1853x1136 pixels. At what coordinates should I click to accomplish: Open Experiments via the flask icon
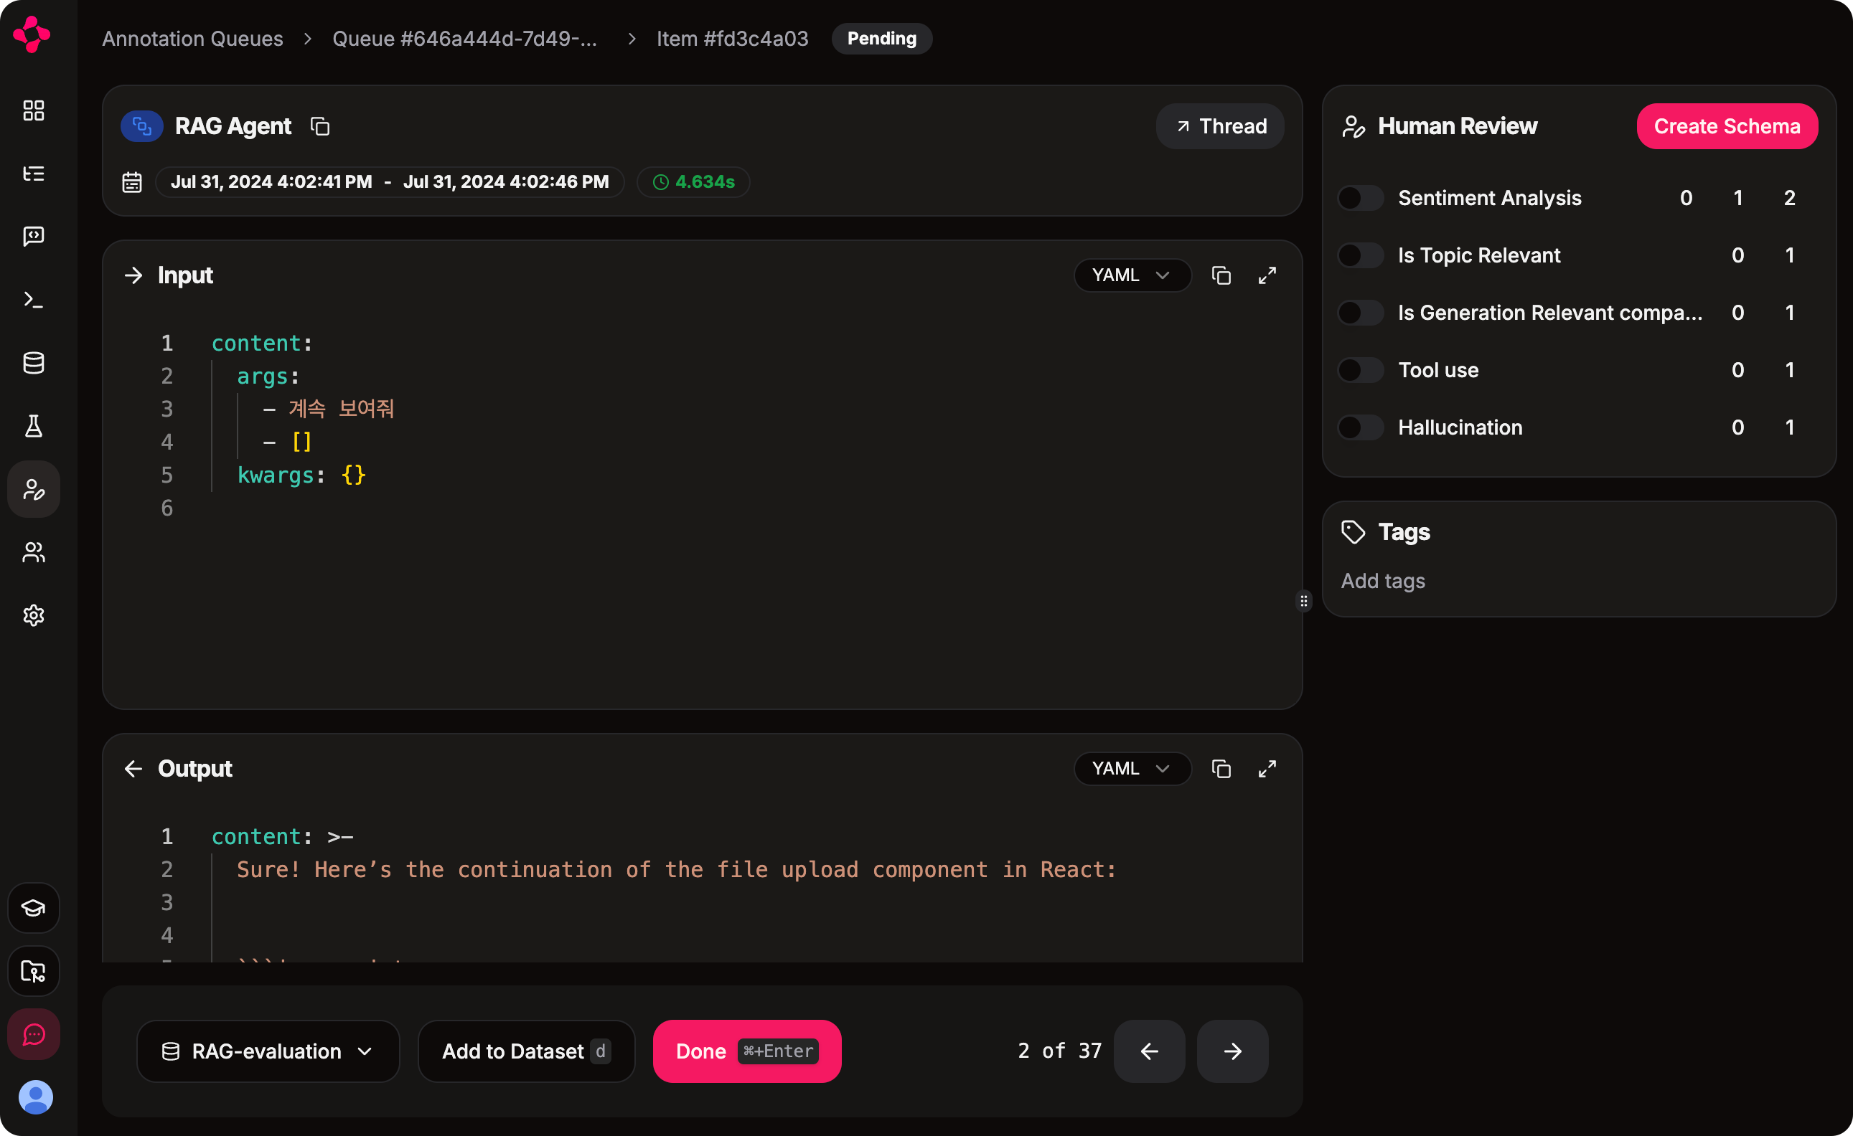pos(33,426)
